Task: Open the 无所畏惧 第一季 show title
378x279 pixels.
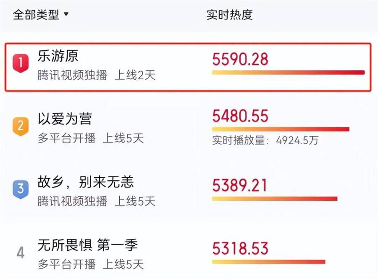Action: coord(88,245)
